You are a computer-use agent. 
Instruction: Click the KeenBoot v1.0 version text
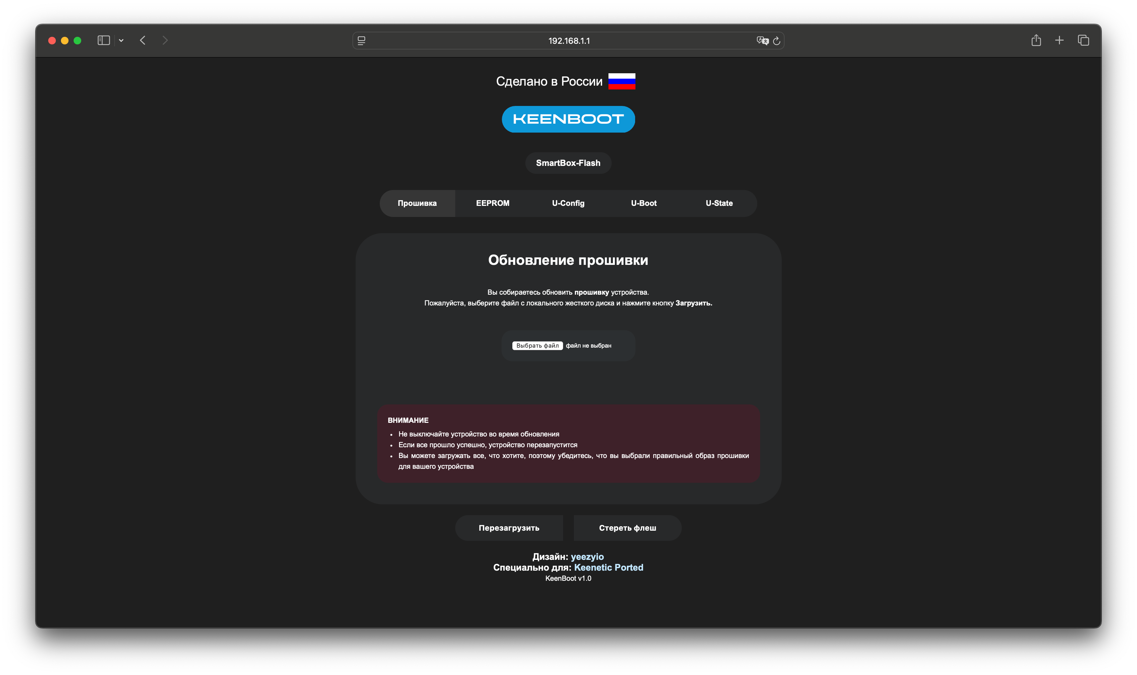click(568, 578)
